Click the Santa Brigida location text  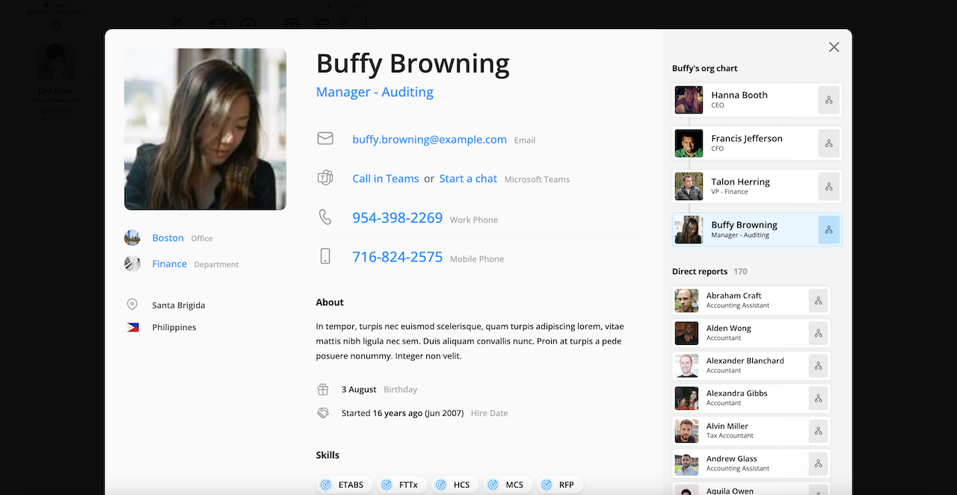[x=179, y=305]
